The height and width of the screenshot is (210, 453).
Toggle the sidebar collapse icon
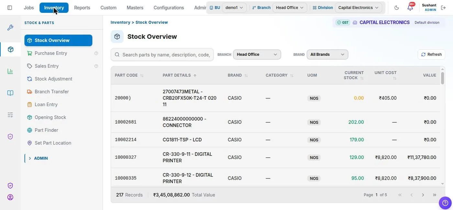[x=10, y=7]
